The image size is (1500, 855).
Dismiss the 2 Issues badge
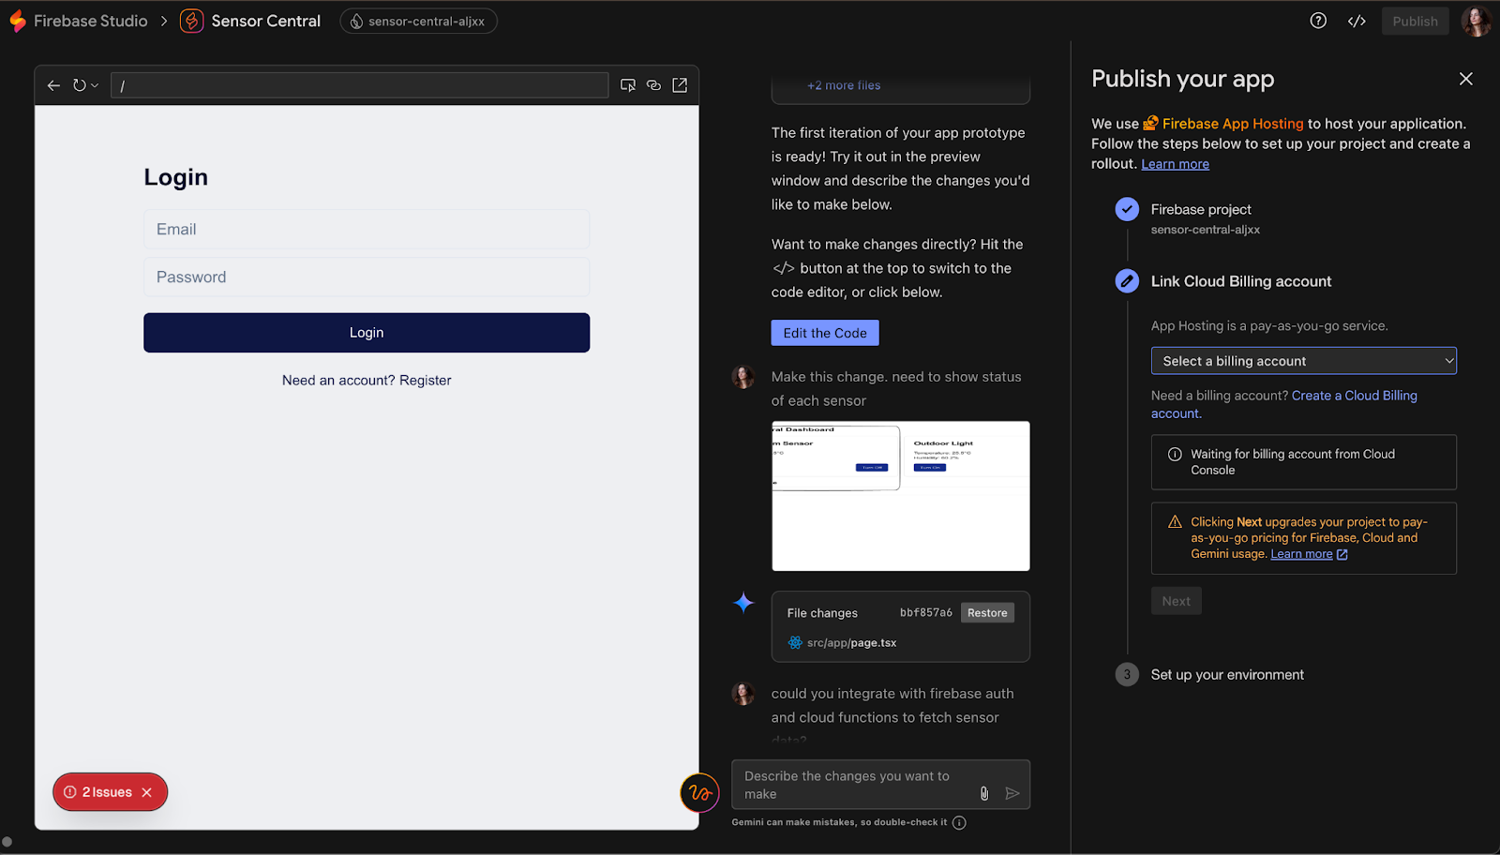147,792
